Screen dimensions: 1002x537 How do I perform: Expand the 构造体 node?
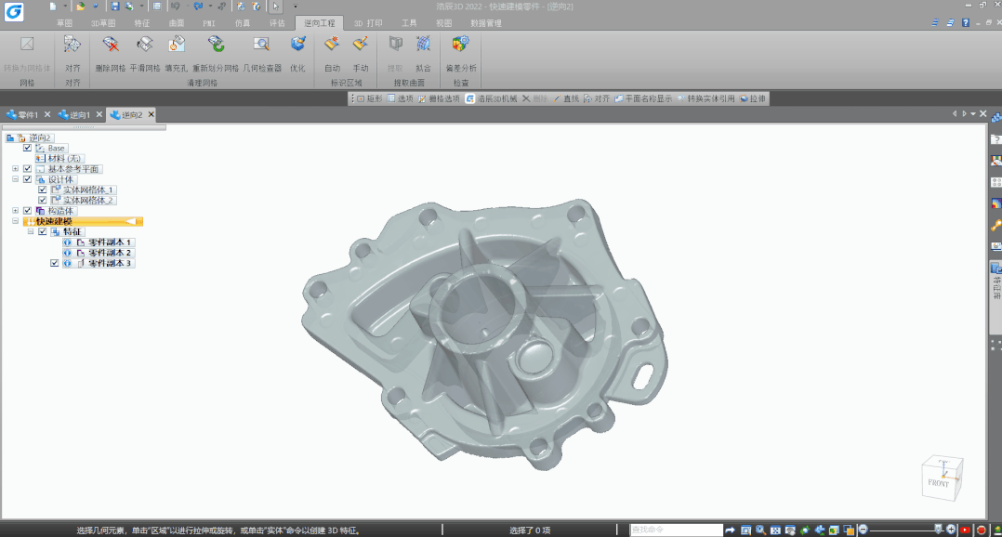[x=15, y=210]
